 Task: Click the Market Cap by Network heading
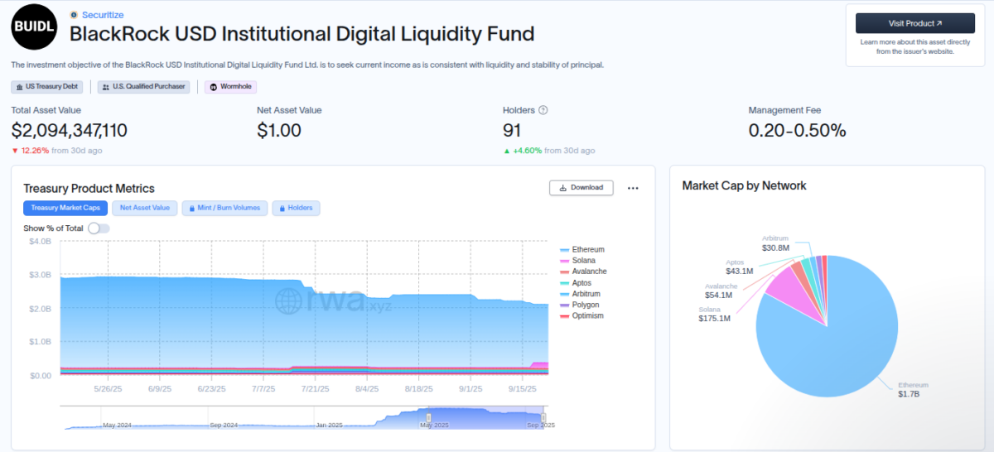point(744,185)
